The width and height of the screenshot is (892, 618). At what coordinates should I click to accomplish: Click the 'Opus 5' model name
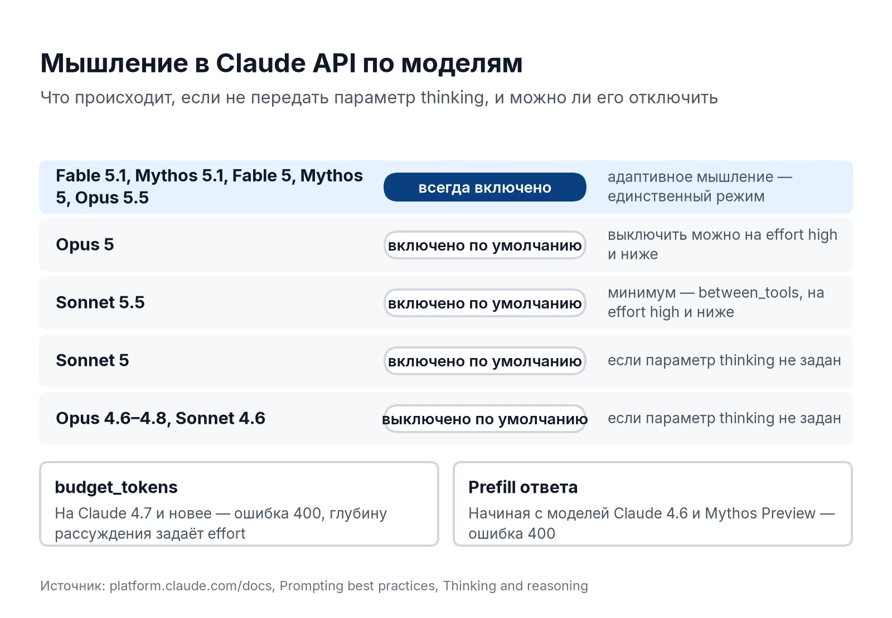(x=85, y=244)
